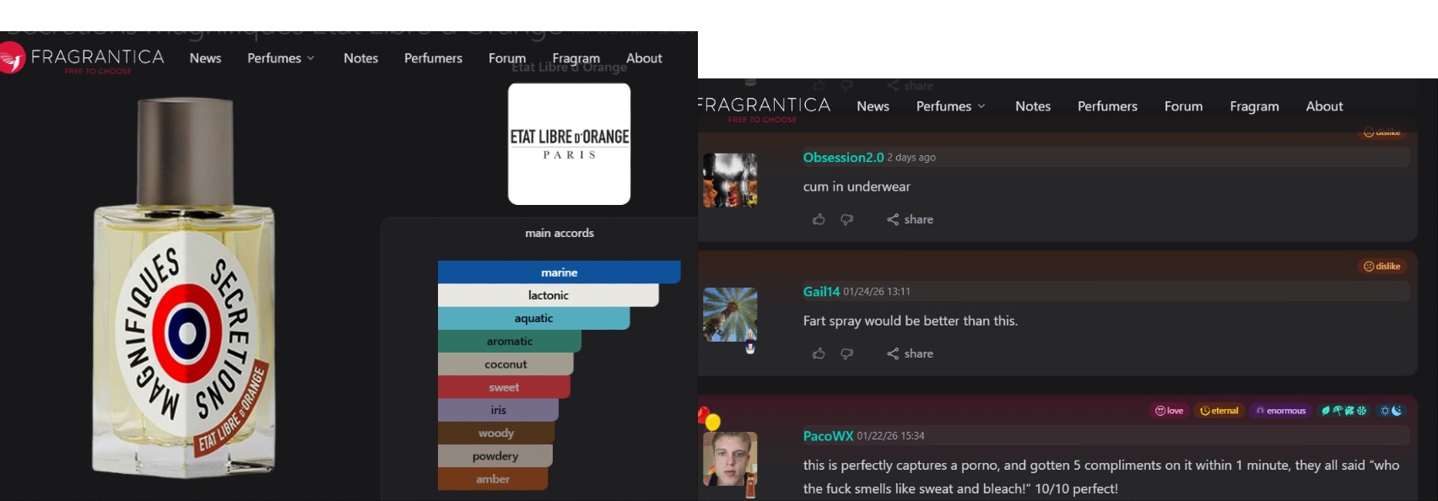Click the Etat Libre d'Orange brand logo
Screen dimensions: 1438x501
tap(569, 143)
